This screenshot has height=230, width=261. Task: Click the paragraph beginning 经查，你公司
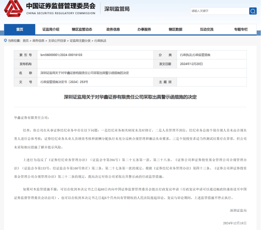pyautogui.click(x=130, y=139)
